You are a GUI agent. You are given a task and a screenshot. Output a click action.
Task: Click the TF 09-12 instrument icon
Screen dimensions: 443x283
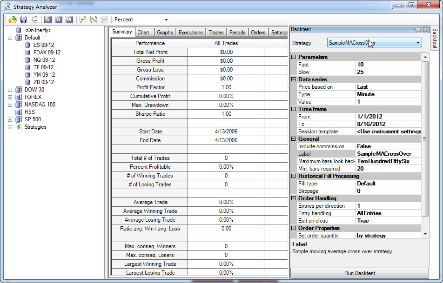click(27, 67)
